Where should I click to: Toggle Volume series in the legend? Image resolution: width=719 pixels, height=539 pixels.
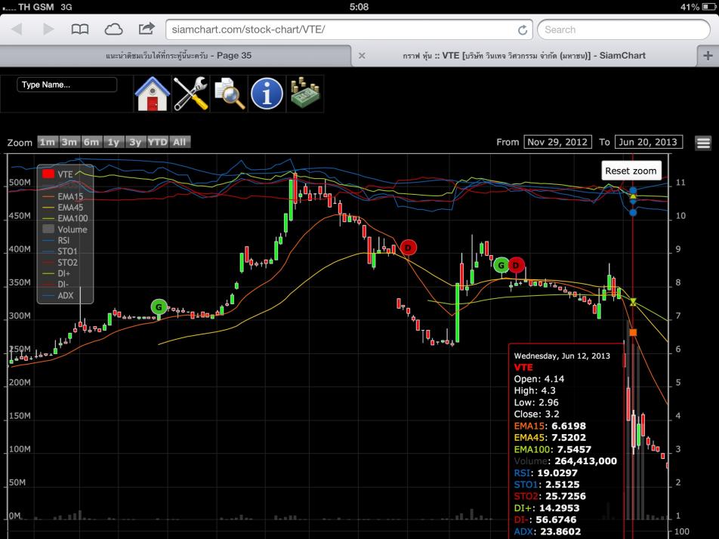(72, 229)
